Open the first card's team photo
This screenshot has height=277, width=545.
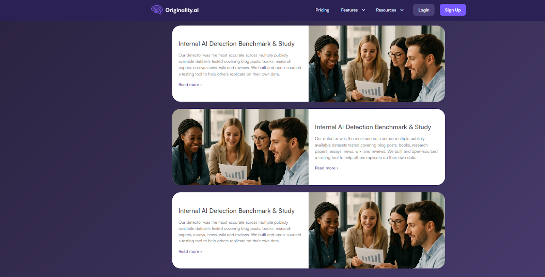pos(377,64)
